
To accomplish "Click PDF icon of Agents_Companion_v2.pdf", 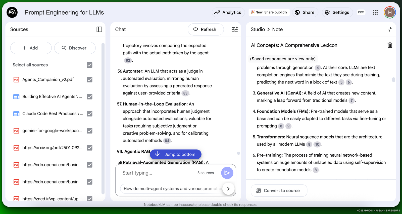I will [x=16, y=79].
